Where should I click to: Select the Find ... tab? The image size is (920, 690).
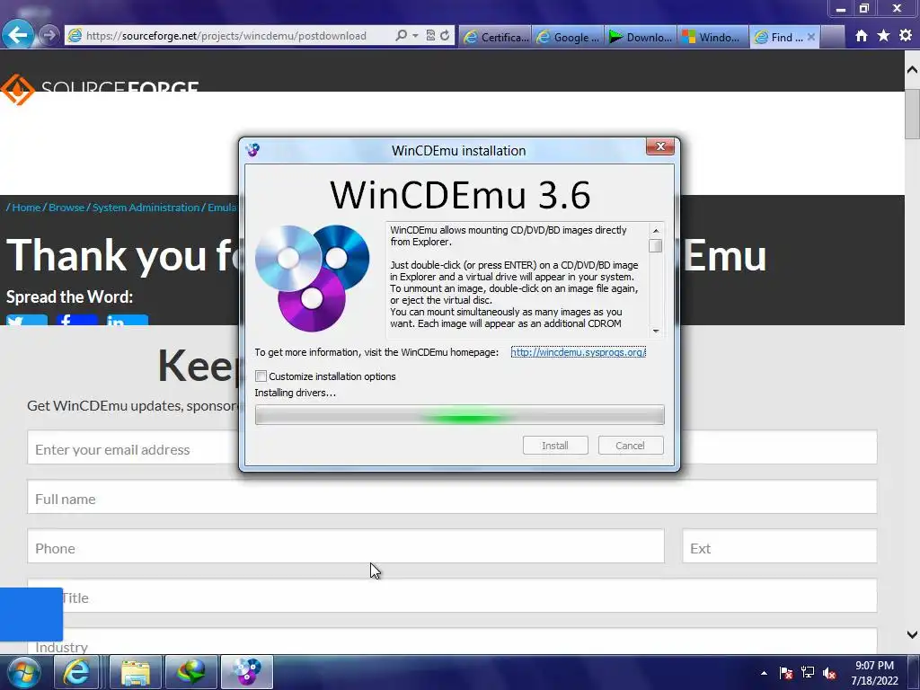click(779, 37)
